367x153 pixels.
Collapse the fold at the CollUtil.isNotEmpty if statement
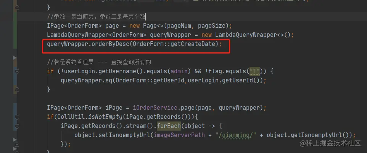coord(17,117)
